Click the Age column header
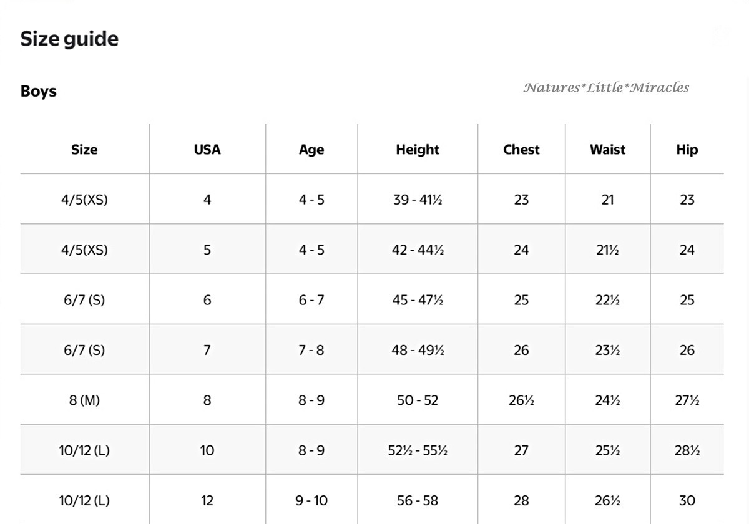The height and width of the screenshot is (524, 749). (x=311, y=150)
